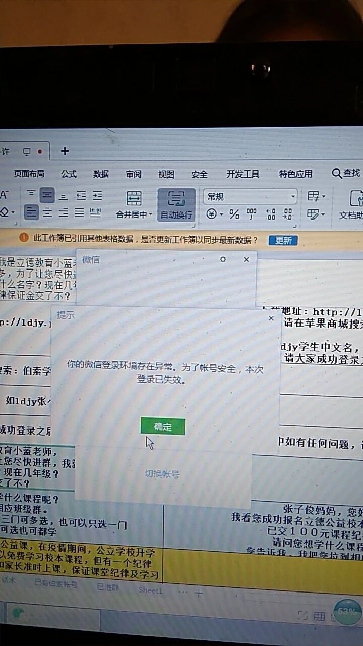363x646 pixels.
Task: Open the 安全 ribbon tab
Action: pos(199,174)
